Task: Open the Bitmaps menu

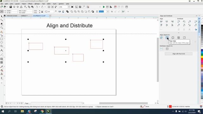Action: pos(37,4)
